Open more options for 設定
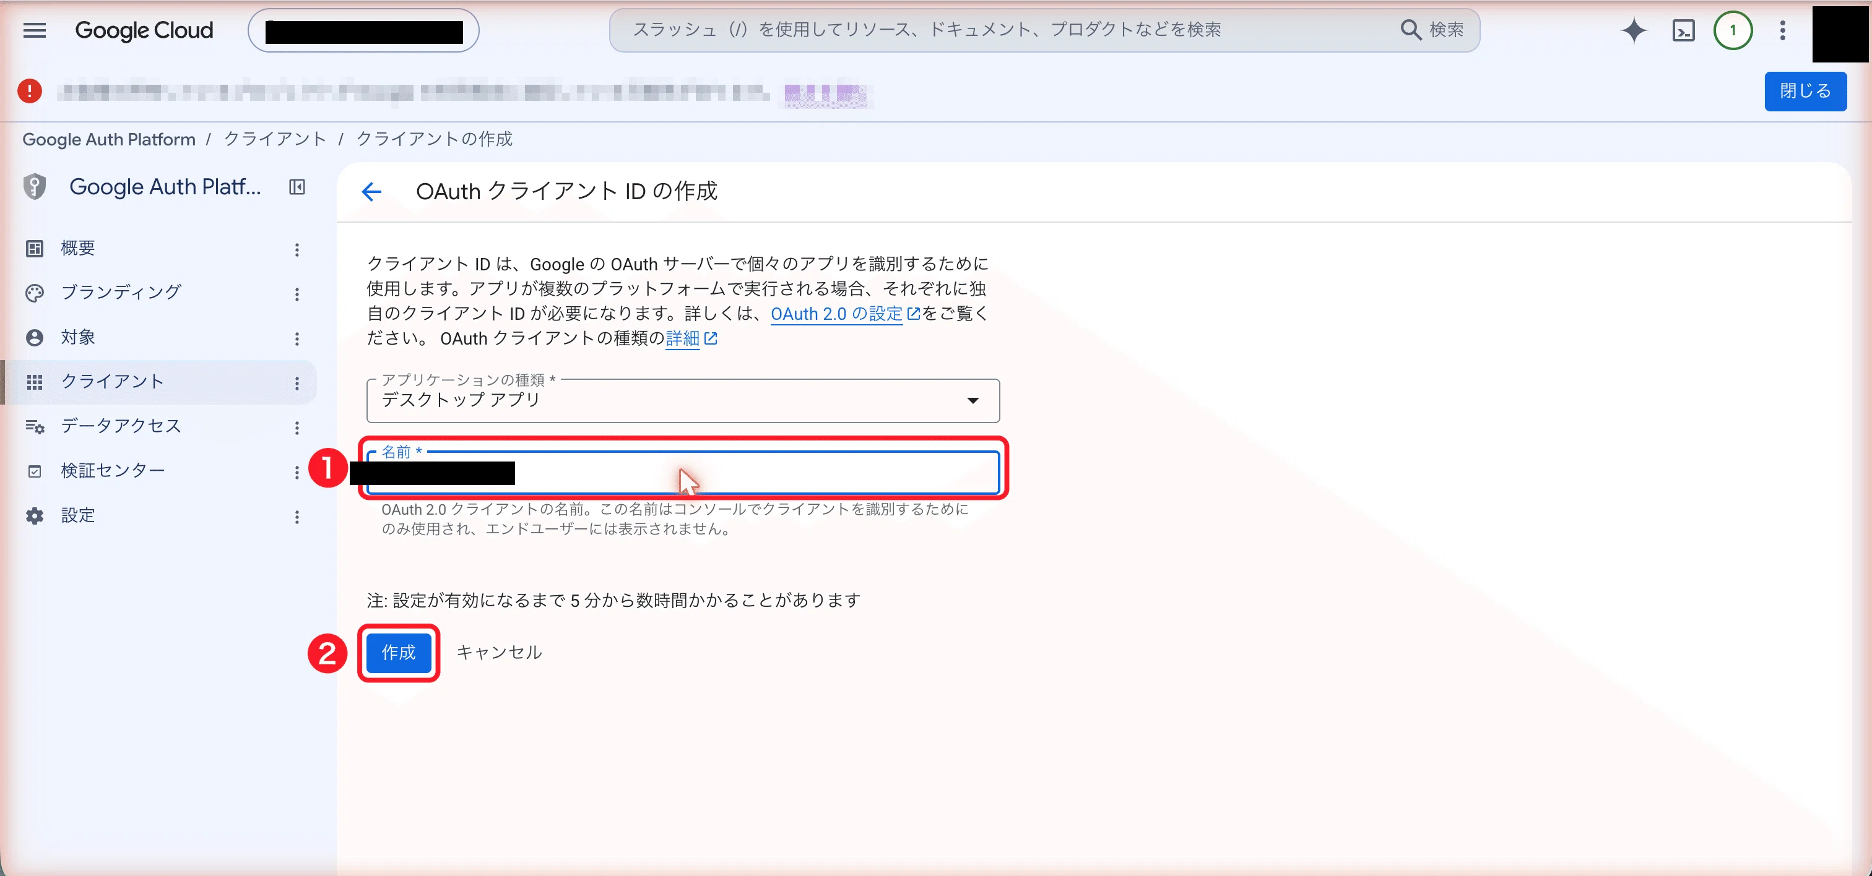The width and height of the screenshot is (1872, 876). (297, 517)
